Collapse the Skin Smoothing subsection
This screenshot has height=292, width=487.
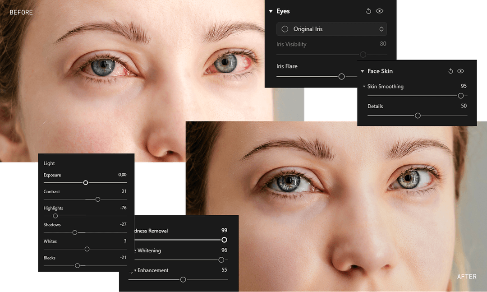364,86
